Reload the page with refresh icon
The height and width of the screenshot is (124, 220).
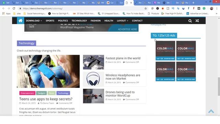pyautogui.click(x=14, y=8)
